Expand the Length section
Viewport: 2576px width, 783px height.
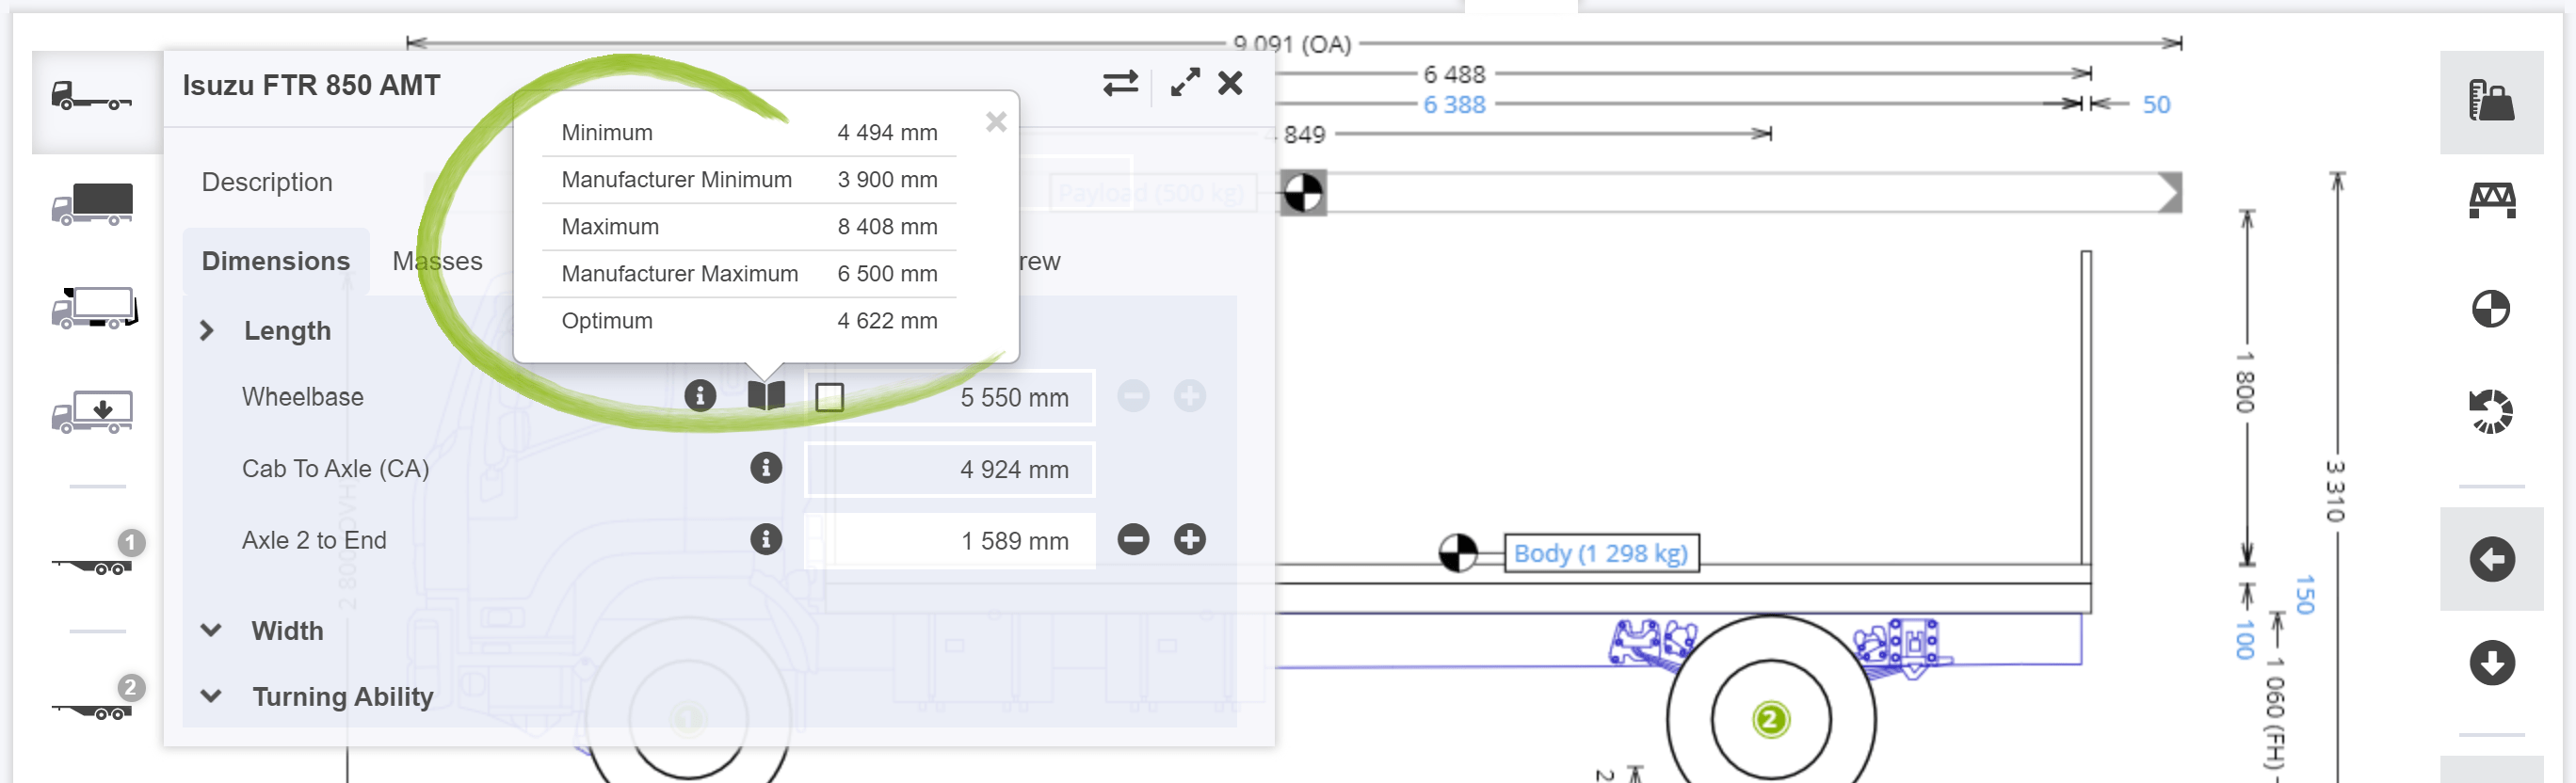[x=207, y=330]
